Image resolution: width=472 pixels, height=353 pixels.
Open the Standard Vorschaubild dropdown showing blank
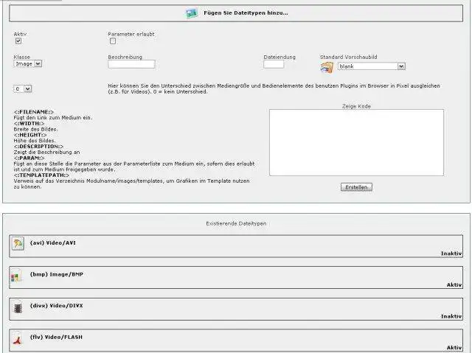[372, 66]
